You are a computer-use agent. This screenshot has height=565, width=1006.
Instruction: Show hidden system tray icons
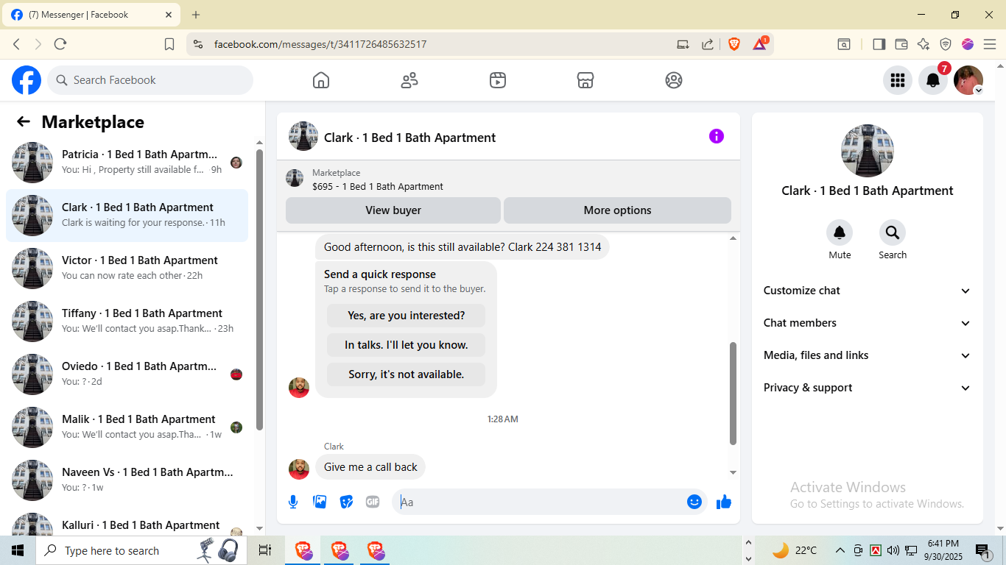point(840,550)
